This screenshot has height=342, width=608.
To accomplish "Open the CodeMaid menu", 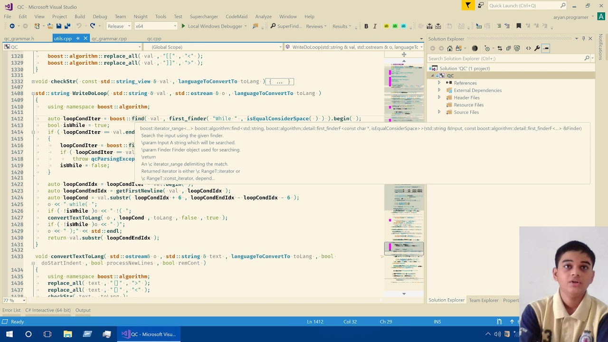I will (237, 17).
